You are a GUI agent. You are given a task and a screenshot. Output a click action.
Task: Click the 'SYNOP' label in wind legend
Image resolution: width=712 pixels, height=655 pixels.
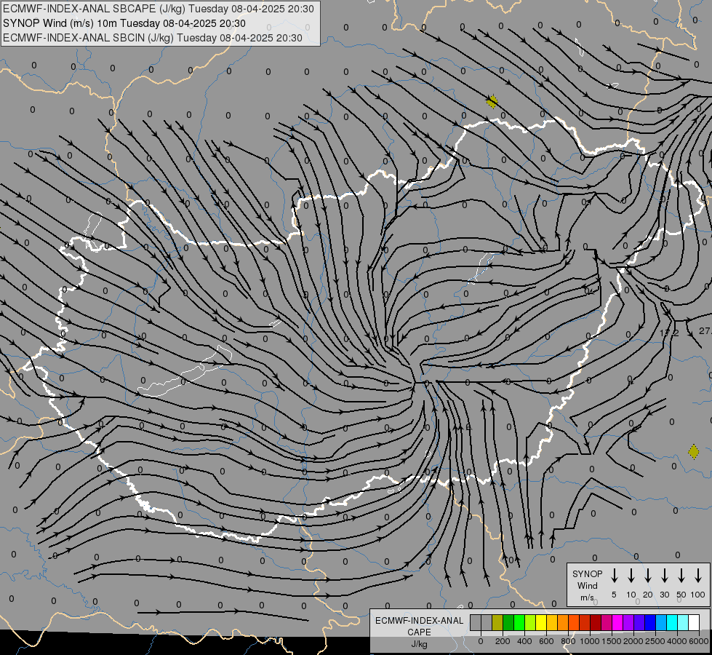point(587,573)
